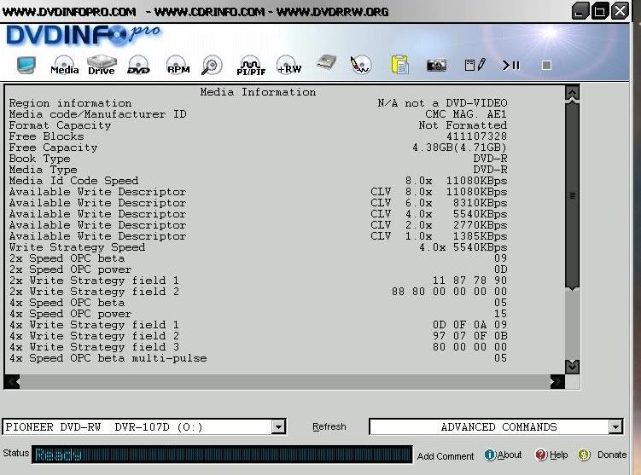The height and width of the screenshot is (475, 641).
Task: Click '4x Write Strategy field 3' row
Action: click(x=258, y=347)
